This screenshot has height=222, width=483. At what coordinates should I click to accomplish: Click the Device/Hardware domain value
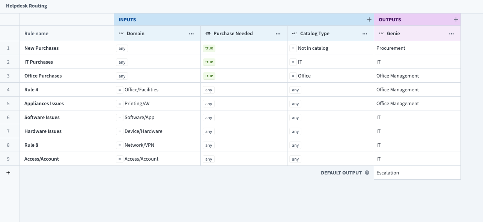pyautogui.click(x=143, y=131)
